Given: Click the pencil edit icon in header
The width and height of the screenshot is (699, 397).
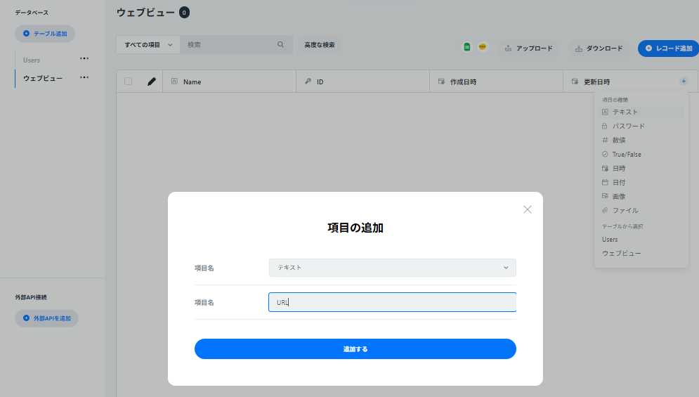Looking at the screenshot, I should click(152, 82).
